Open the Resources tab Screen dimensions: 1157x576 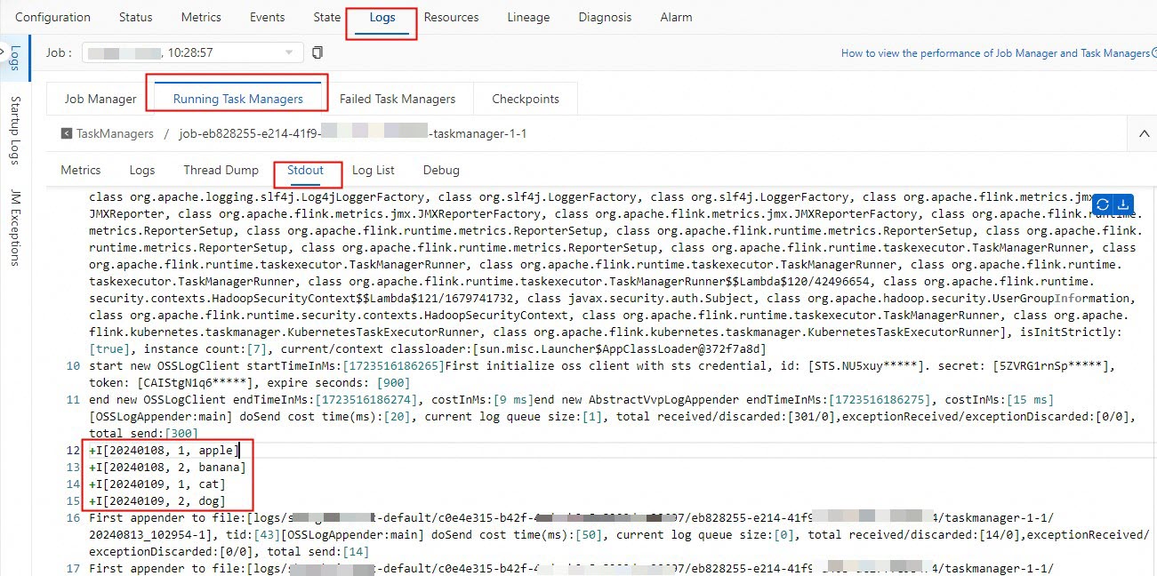tap(451, 17)
